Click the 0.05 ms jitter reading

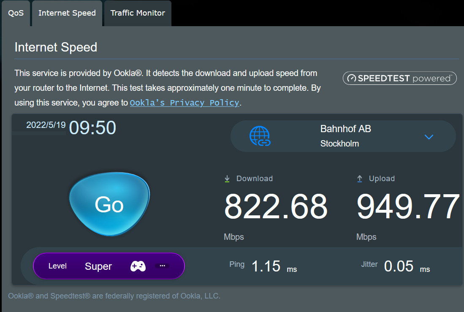point(399,266)
